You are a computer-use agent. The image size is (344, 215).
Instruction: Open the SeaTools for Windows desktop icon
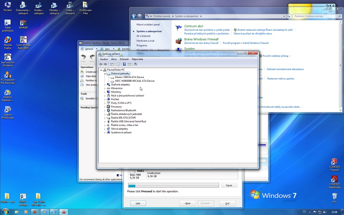coord(8,57)
